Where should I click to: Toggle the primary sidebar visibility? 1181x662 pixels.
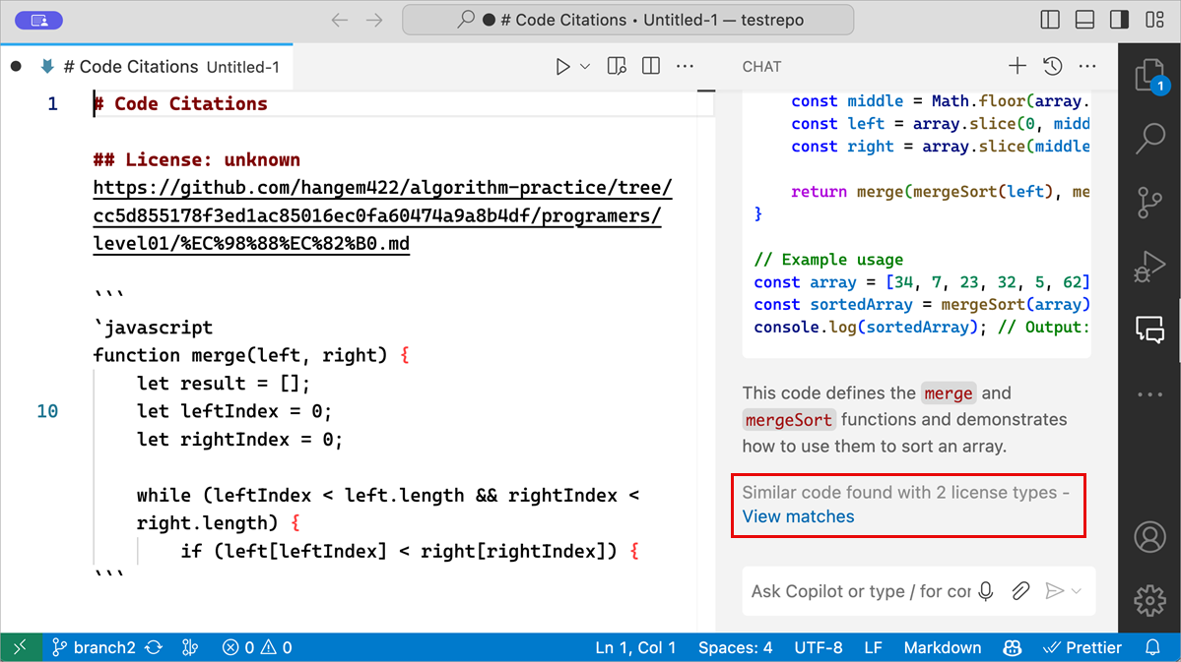click(1049, 19)
